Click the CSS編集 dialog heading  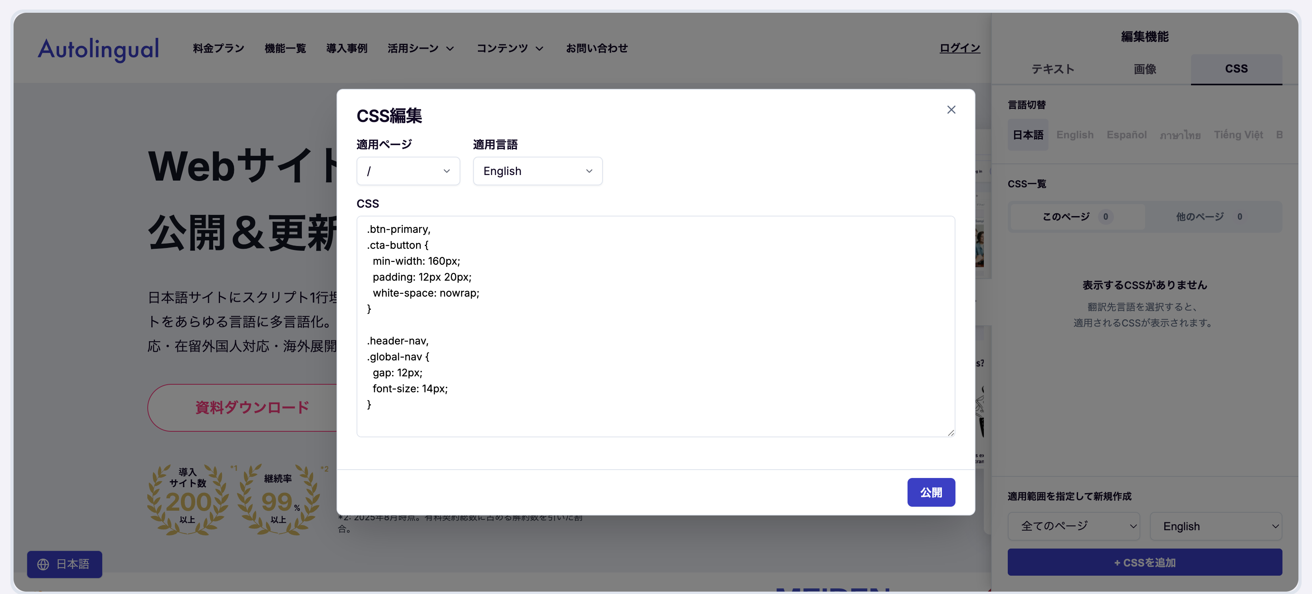click(x=389, y=116)
